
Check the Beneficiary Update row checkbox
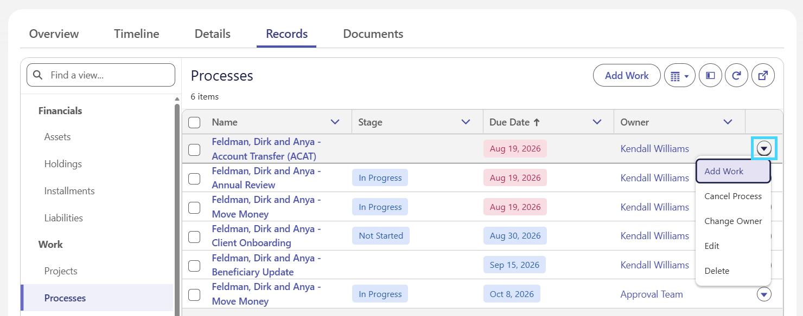194,266
